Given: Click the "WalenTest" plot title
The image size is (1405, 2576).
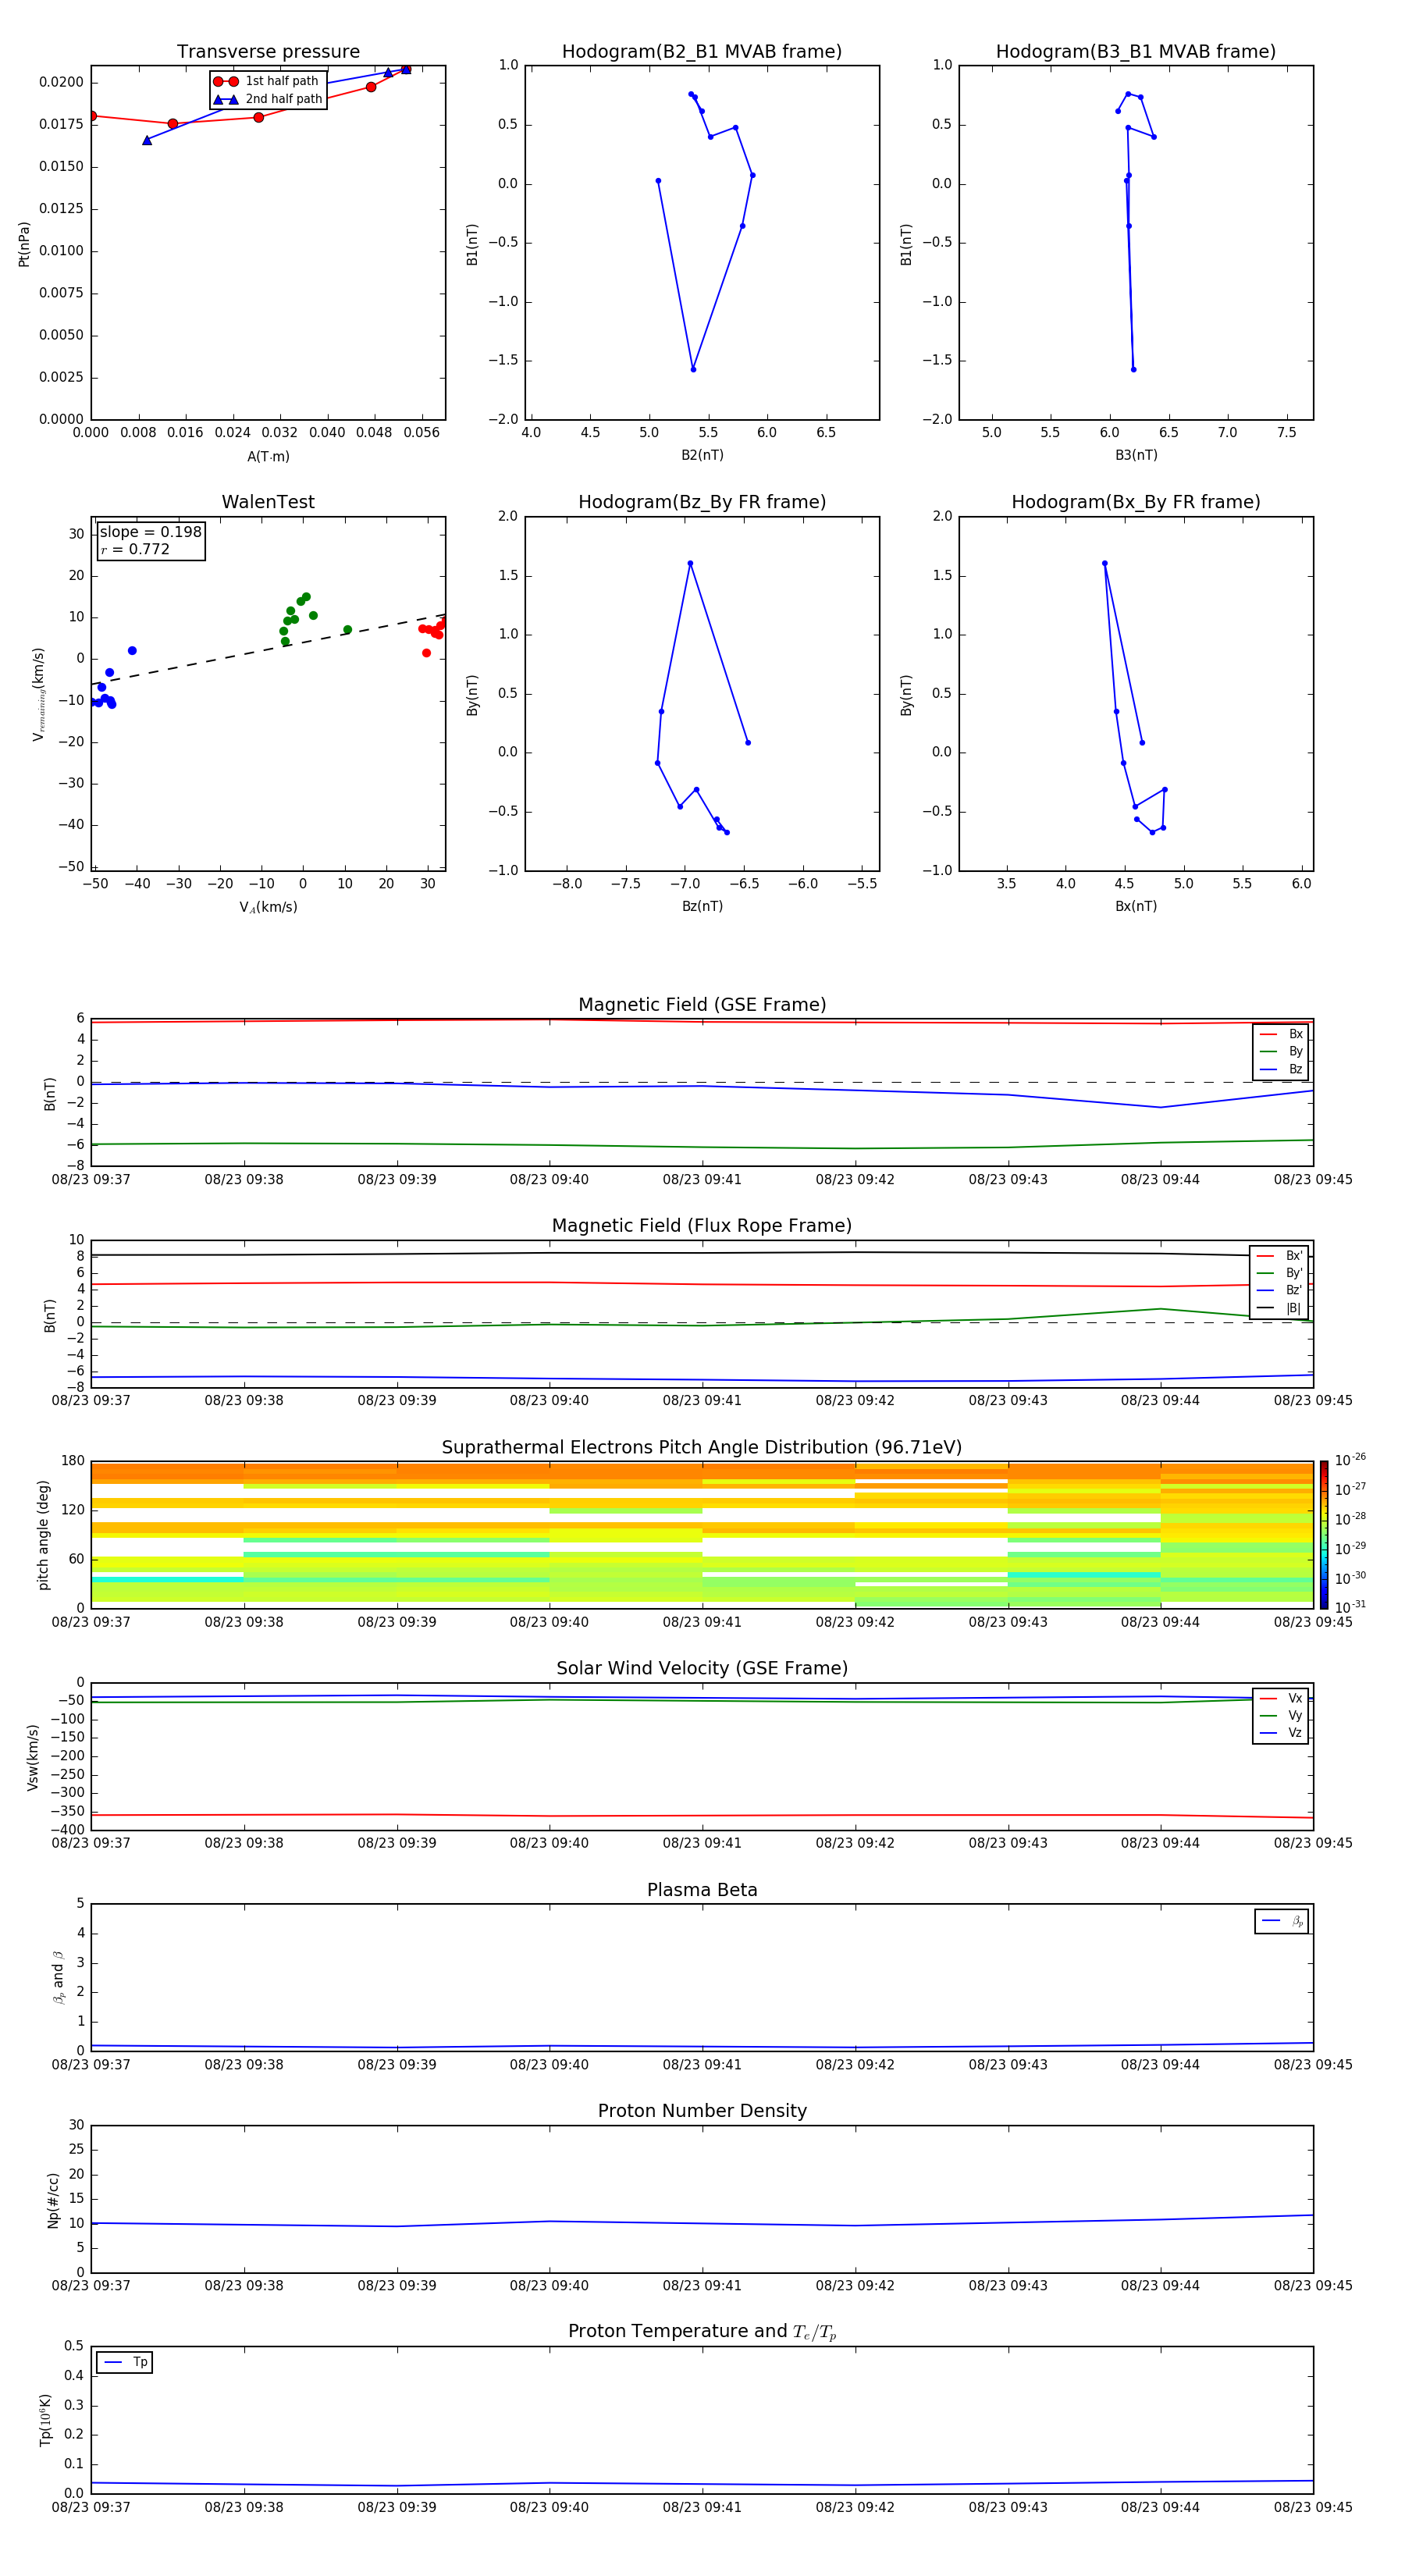Looking at the screenshot, I should click(x=268, y=502).
